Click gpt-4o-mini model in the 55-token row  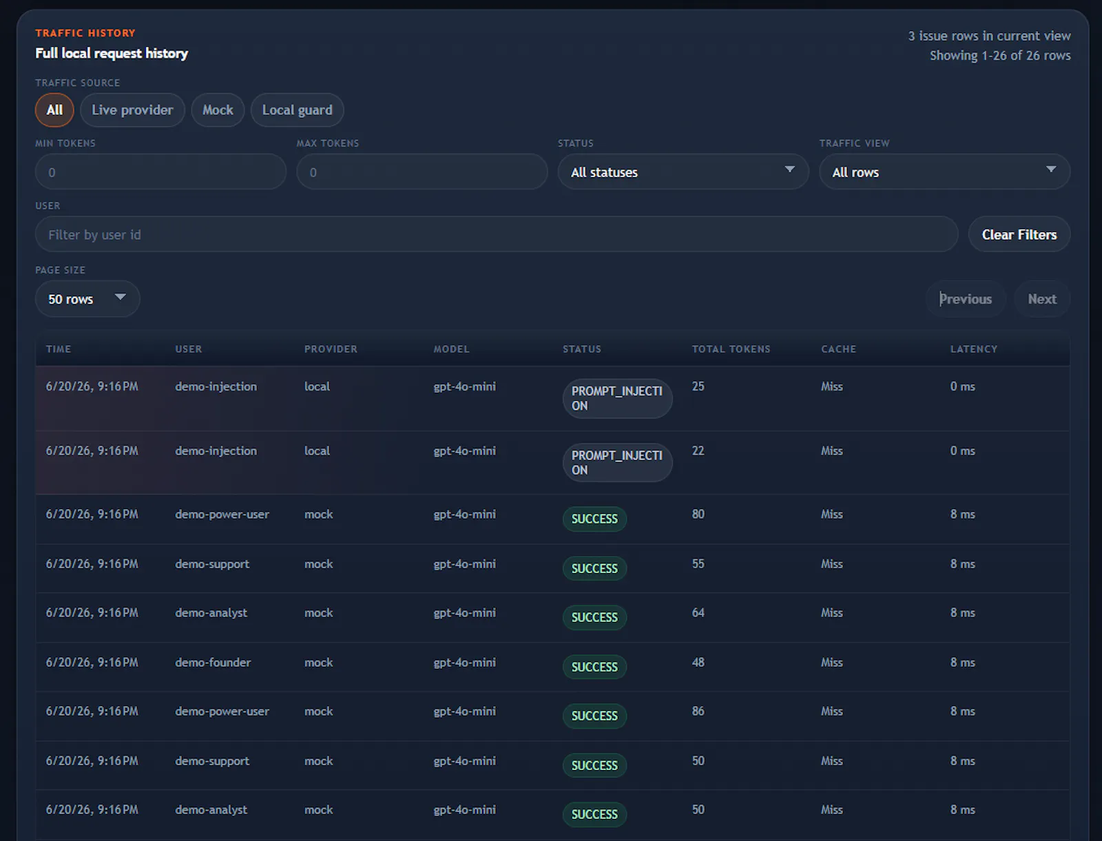click(x=464, y=564)
